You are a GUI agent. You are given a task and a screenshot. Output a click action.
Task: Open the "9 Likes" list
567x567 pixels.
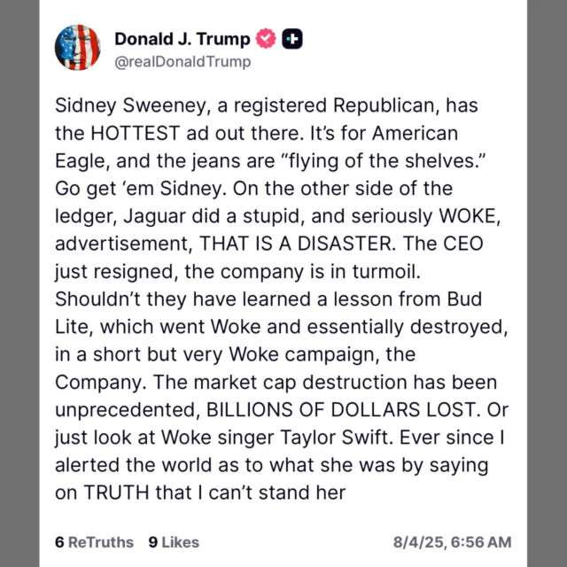point(174,541)
